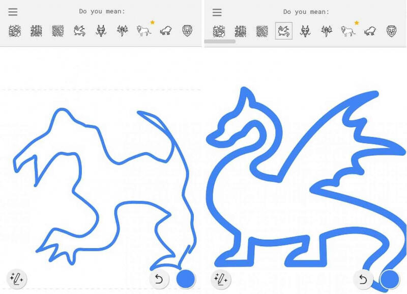Viewport: 407px width, 294px height.
Task: Undo the last stroke on the right drawing
Action: pos(363,278)
